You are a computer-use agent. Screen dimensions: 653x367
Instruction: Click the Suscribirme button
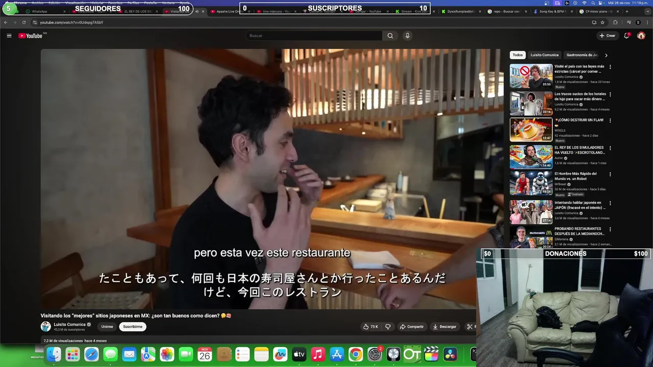133,327
